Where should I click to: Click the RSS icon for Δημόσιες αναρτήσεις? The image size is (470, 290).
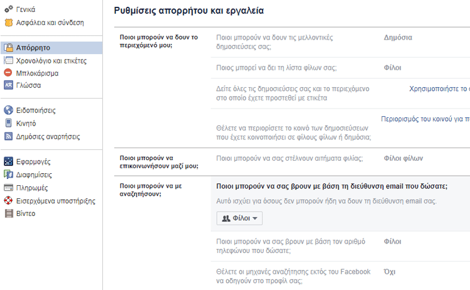8,136
